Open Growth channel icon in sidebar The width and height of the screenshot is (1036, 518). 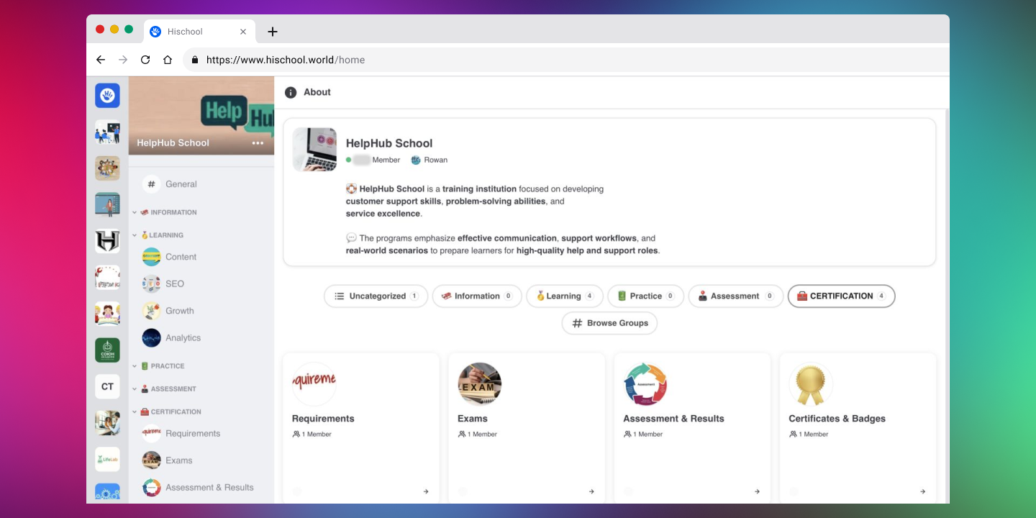[x=151, y=311]
